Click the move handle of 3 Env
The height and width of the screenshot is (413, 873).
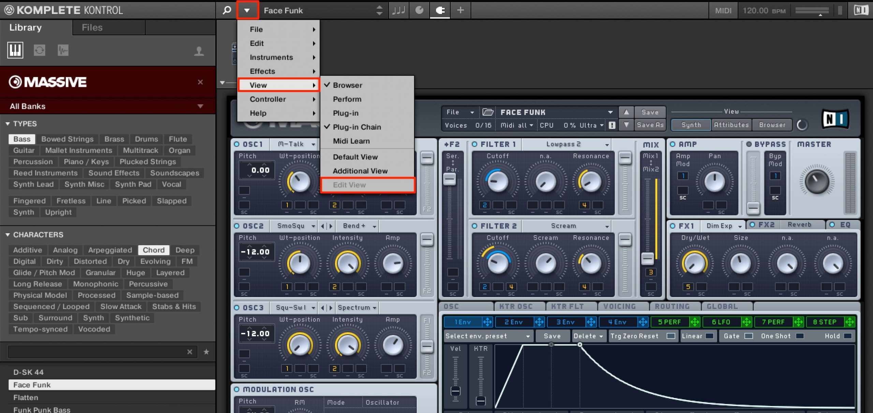pos(591,322)
